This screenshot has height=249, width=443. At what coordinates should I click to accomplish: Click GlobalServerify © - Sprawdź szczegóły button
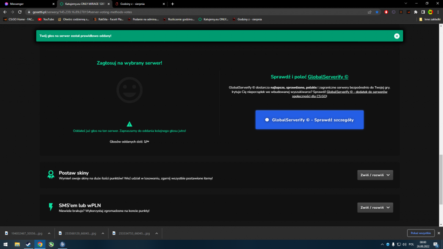coord(309,120)
